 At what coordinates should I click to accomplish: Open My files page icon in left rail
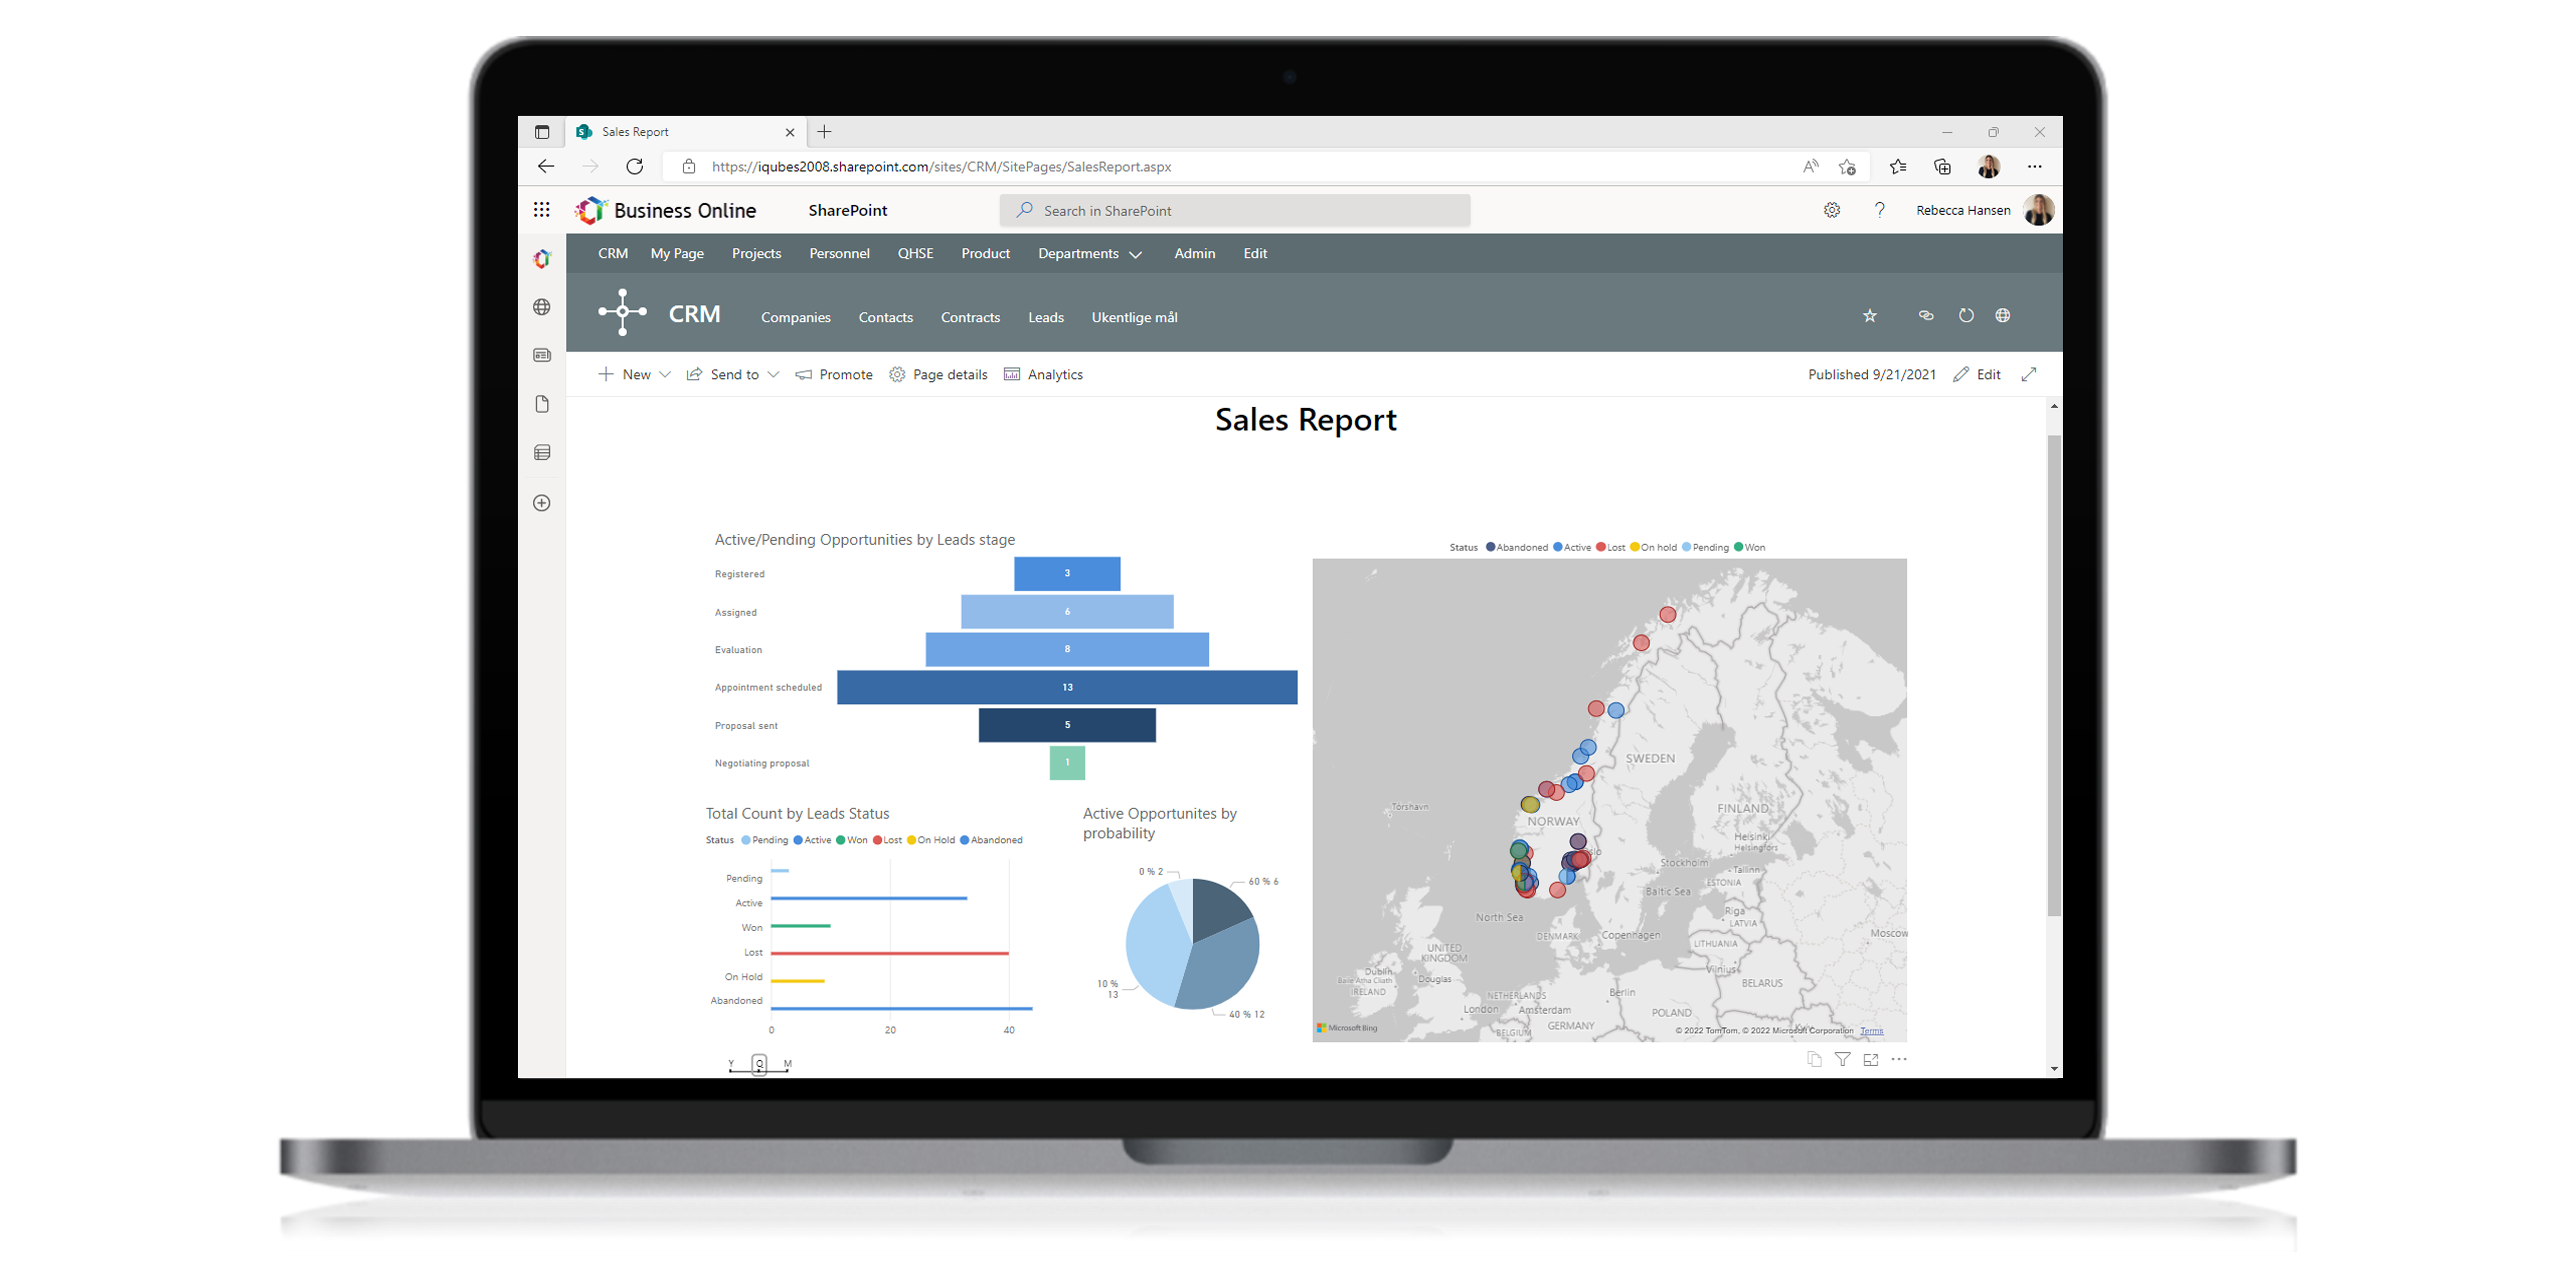pyautogui.click(x=542, y=404)
